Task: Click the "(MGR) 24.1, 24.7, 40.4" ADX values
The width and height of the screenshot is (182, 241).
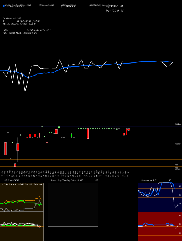Action: (x=39, y=30)
